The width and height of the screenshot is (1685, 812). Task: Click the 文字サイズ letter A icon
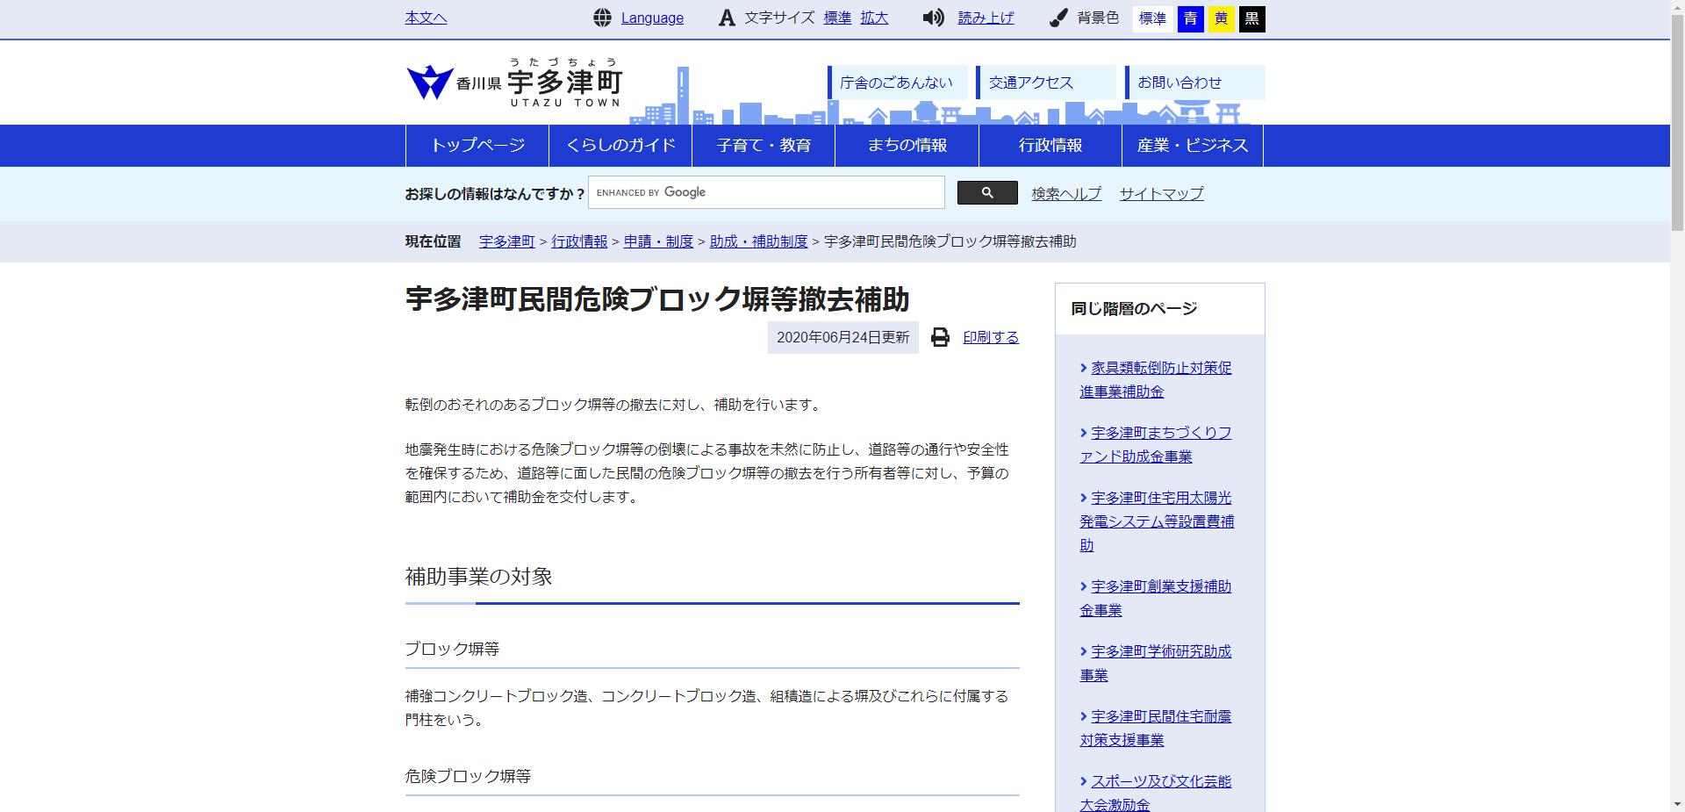click(725, 18)
